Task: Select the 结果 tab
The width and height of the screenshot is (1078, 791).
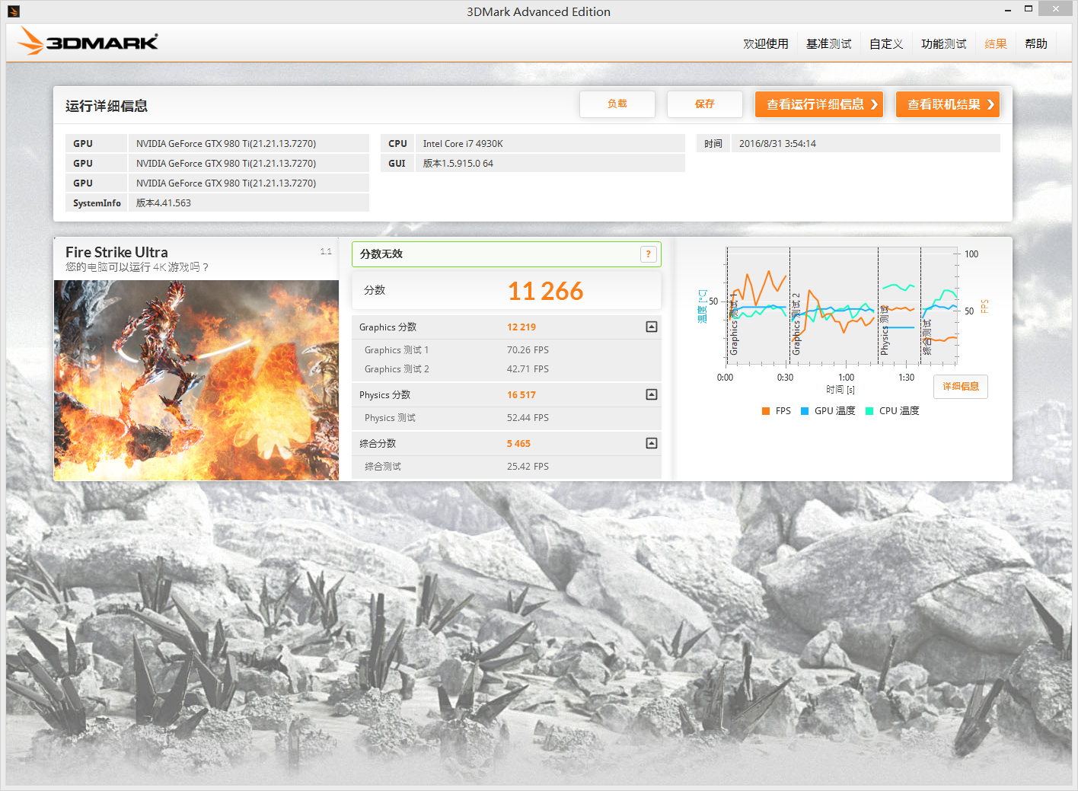Action: (x=996, y=44)
